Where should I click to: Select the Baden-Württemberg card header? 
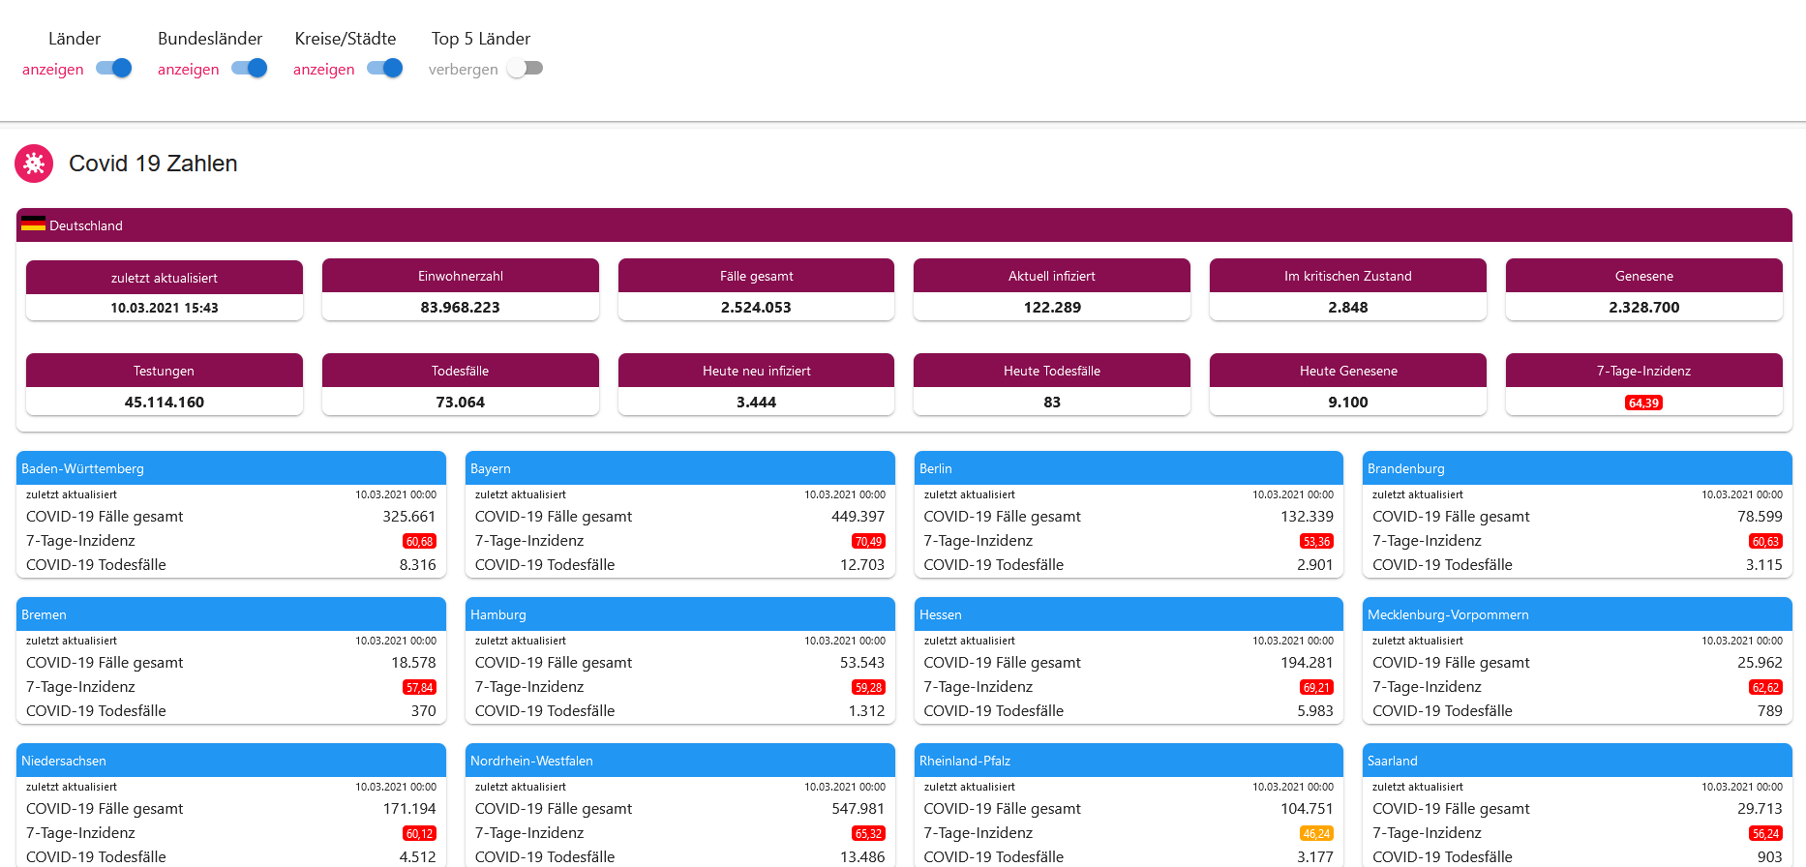point(231,468)
